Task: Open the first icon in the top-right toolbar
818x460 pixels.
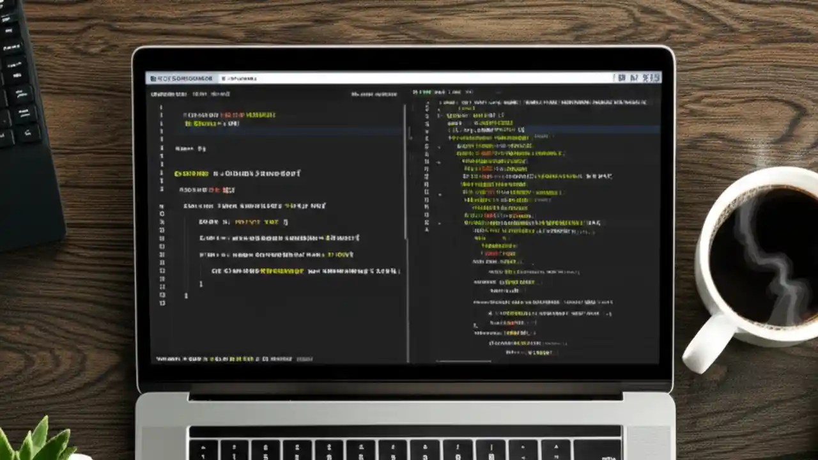Action: (622, 77)
